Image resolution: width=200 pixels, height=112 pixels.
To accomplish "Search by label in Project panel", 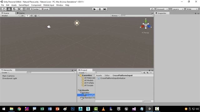I will pyautogui.click(x=147, y=72).
